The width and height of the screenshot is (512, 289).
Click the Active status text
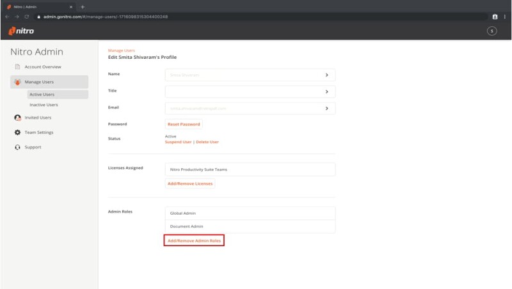170,136
